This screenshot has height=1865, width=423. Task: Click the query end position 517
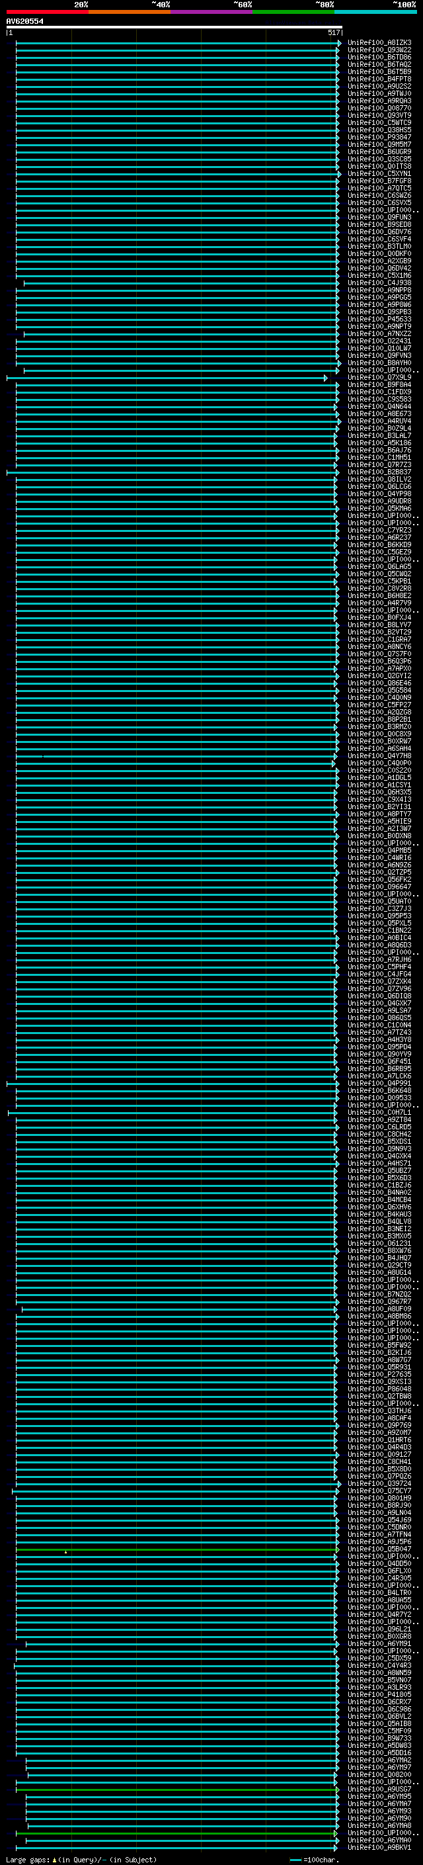click(x=333, y=32)
